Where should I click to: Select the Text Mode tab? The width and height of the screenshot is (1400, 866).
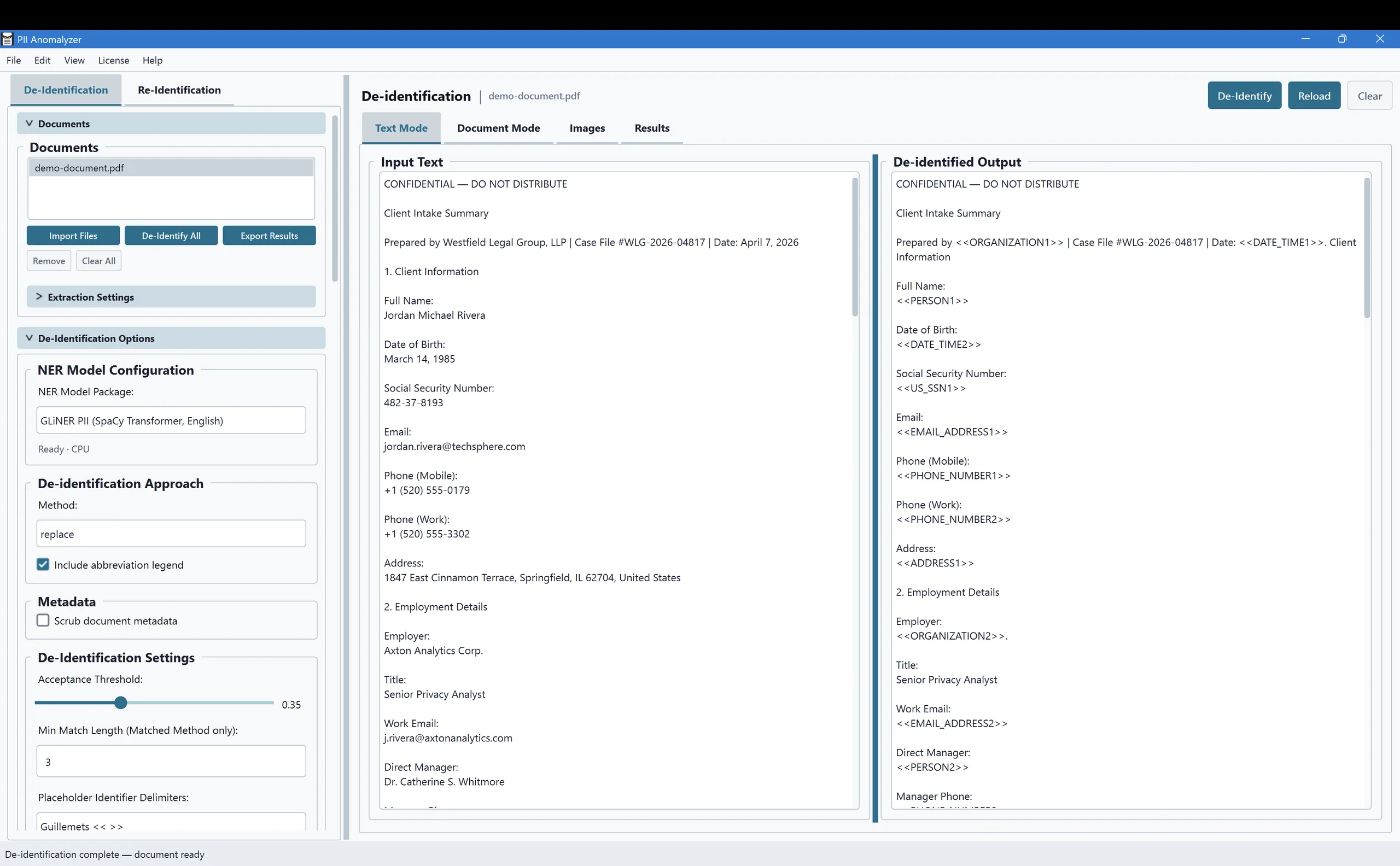[401, 128]
